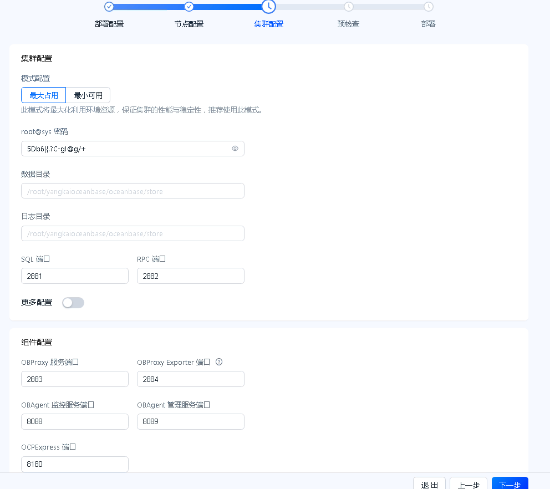This screenshot has width=550, height=489.
Task: Click the 更多配置 label text
Action: point(37,302)
